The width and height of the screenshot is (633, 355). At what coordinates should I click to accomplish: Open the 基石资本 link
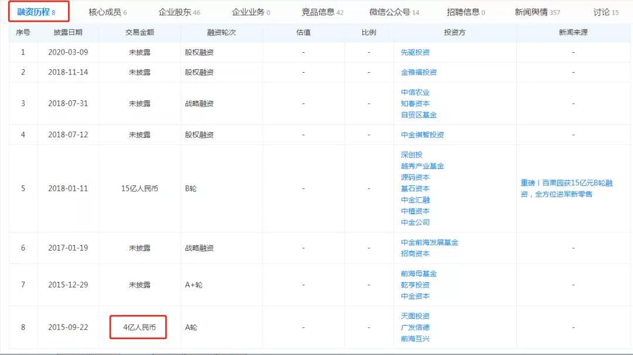pyautogui.click(x=415, y=188)
